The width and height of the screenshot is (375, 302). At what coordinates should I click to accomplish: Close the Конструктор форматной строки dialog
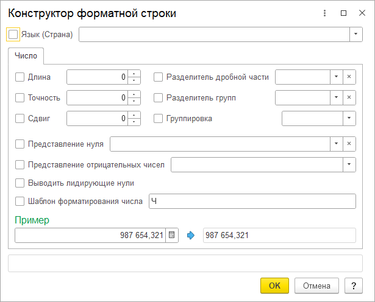pyautogui.click(x=362, y=13)
